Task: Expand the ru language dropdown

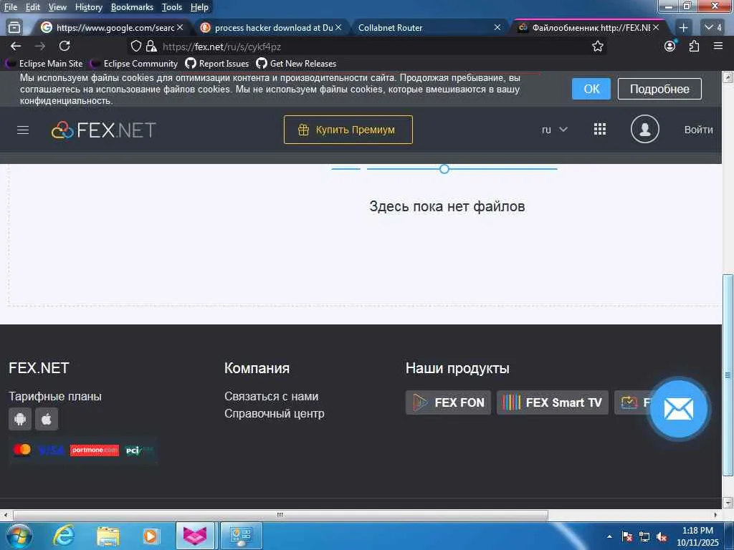Action: click(x=554, y=130)
